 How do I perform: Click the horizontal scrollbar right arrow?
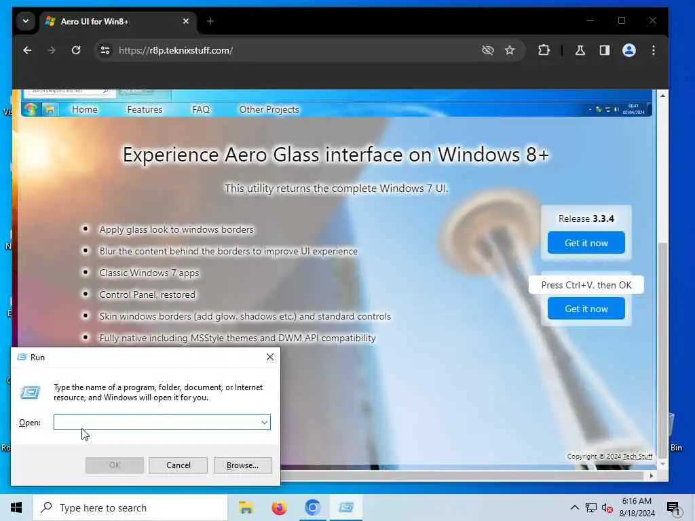tap(651, 476)
